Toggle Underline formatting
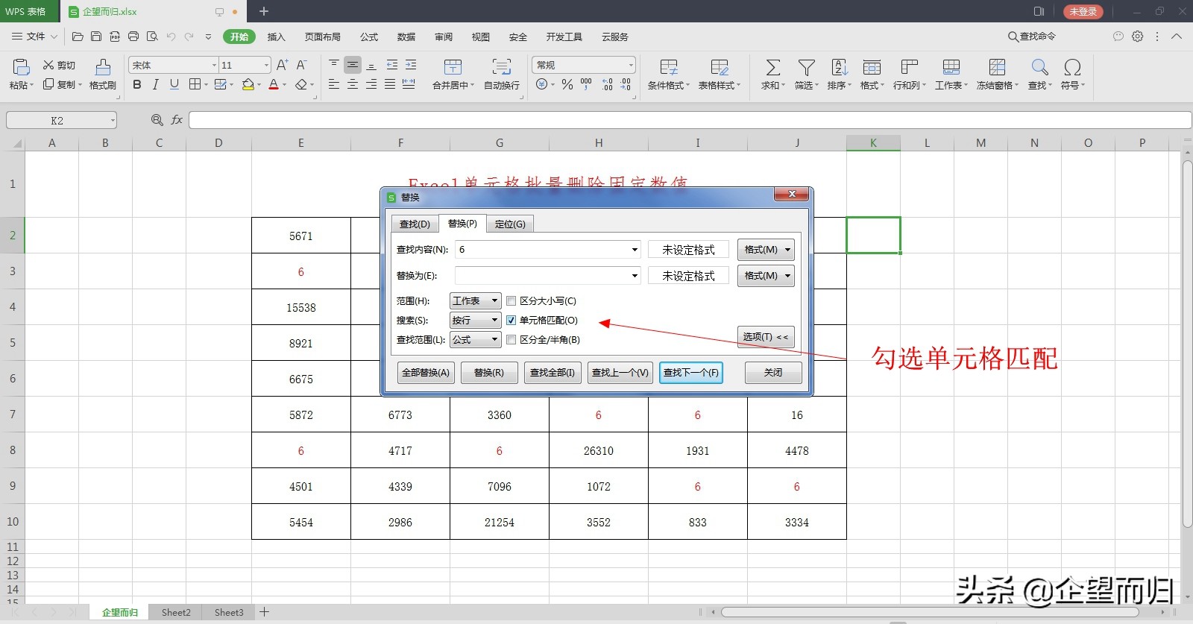Viewport: 1193px width, 624px height. pos(174,84)
